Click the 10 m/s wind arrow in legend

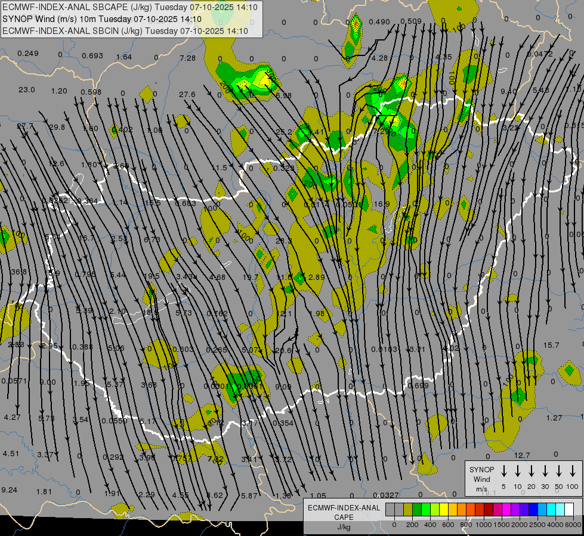518,471
